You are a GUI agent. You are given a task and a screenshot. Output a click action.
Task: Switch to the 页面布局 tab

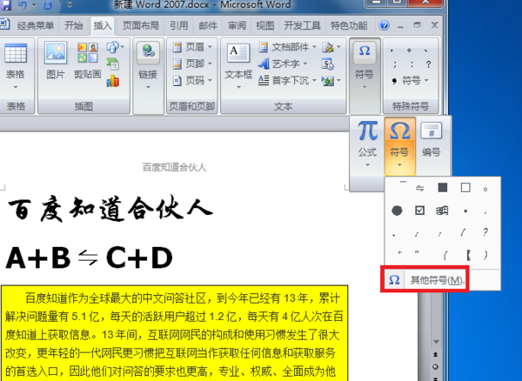coord(141,25)
